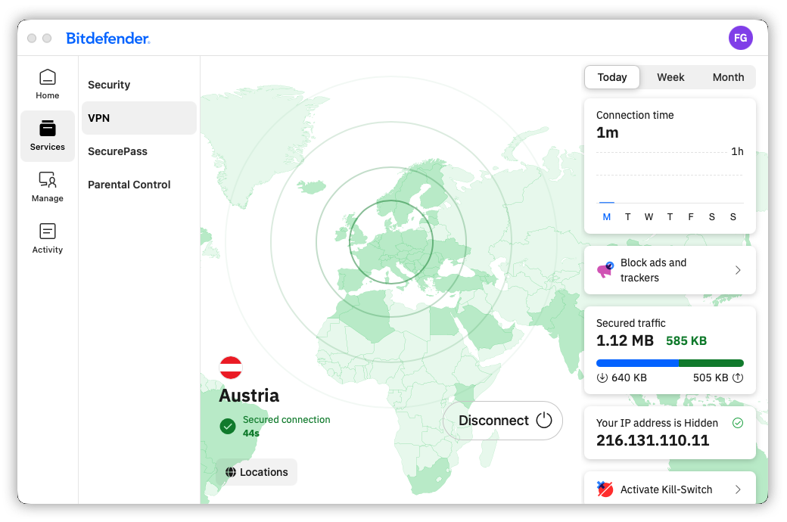Open the Home section icon
787x522 pixels.
(47, 77)
